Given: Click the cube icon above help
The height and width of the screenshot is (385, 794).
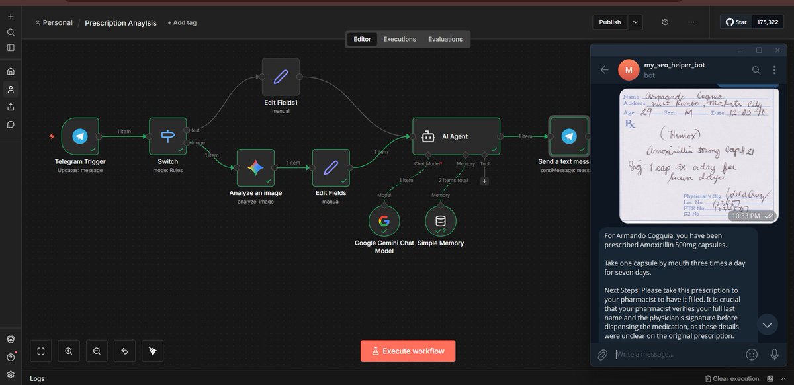Looking at the screenshot, I should coord(11,339).
